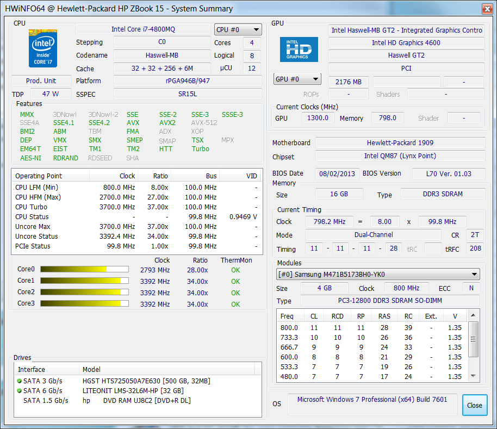
Task: Click the PC3-12800 DDR3 SDRAM SO-DIMM field
Action: (x=390, y=300)
